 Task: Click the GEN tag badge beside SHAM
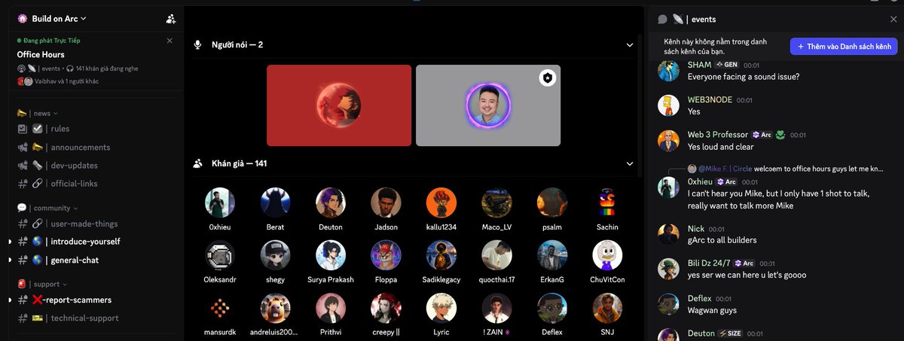[x=727, y=65]
